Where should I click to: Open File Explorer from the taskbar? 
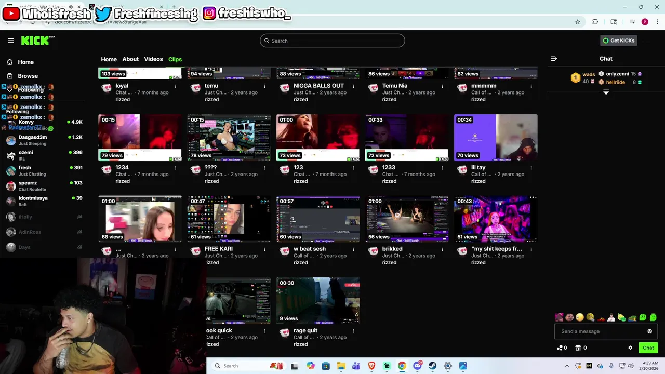tap(341, 366)
